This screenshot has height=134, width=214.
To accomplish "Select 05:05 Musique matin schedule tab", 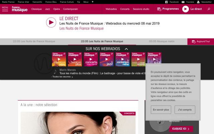I will coord(162,42).
